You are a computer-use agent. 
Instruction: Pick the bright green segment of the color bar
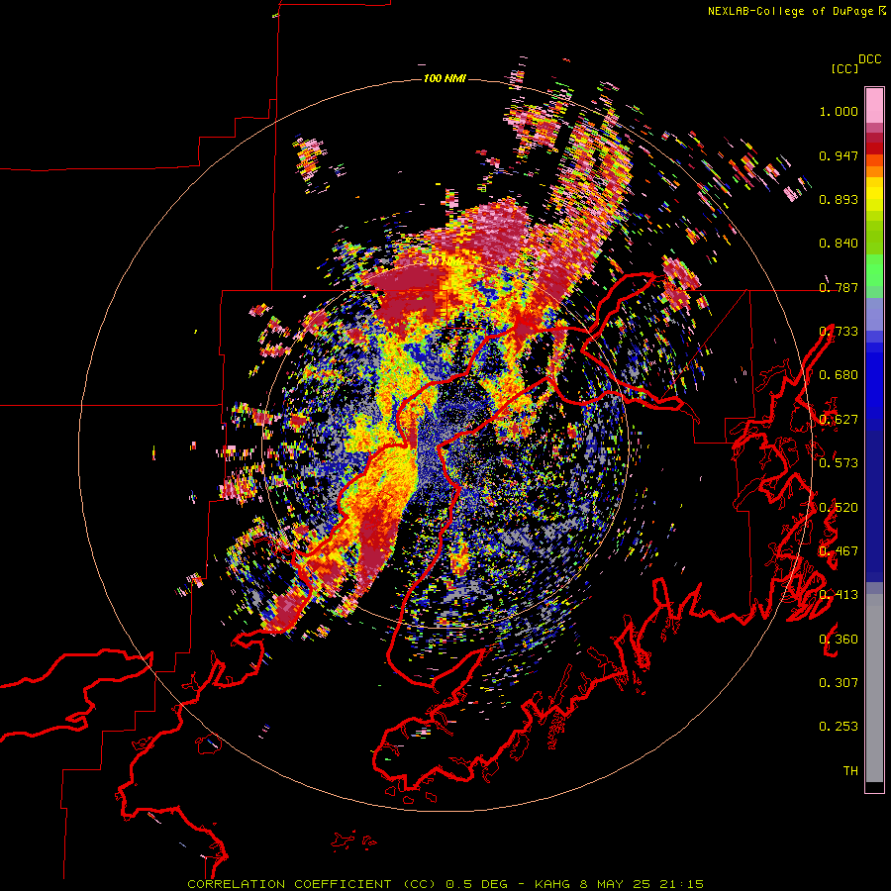click(x=874, y=270)
